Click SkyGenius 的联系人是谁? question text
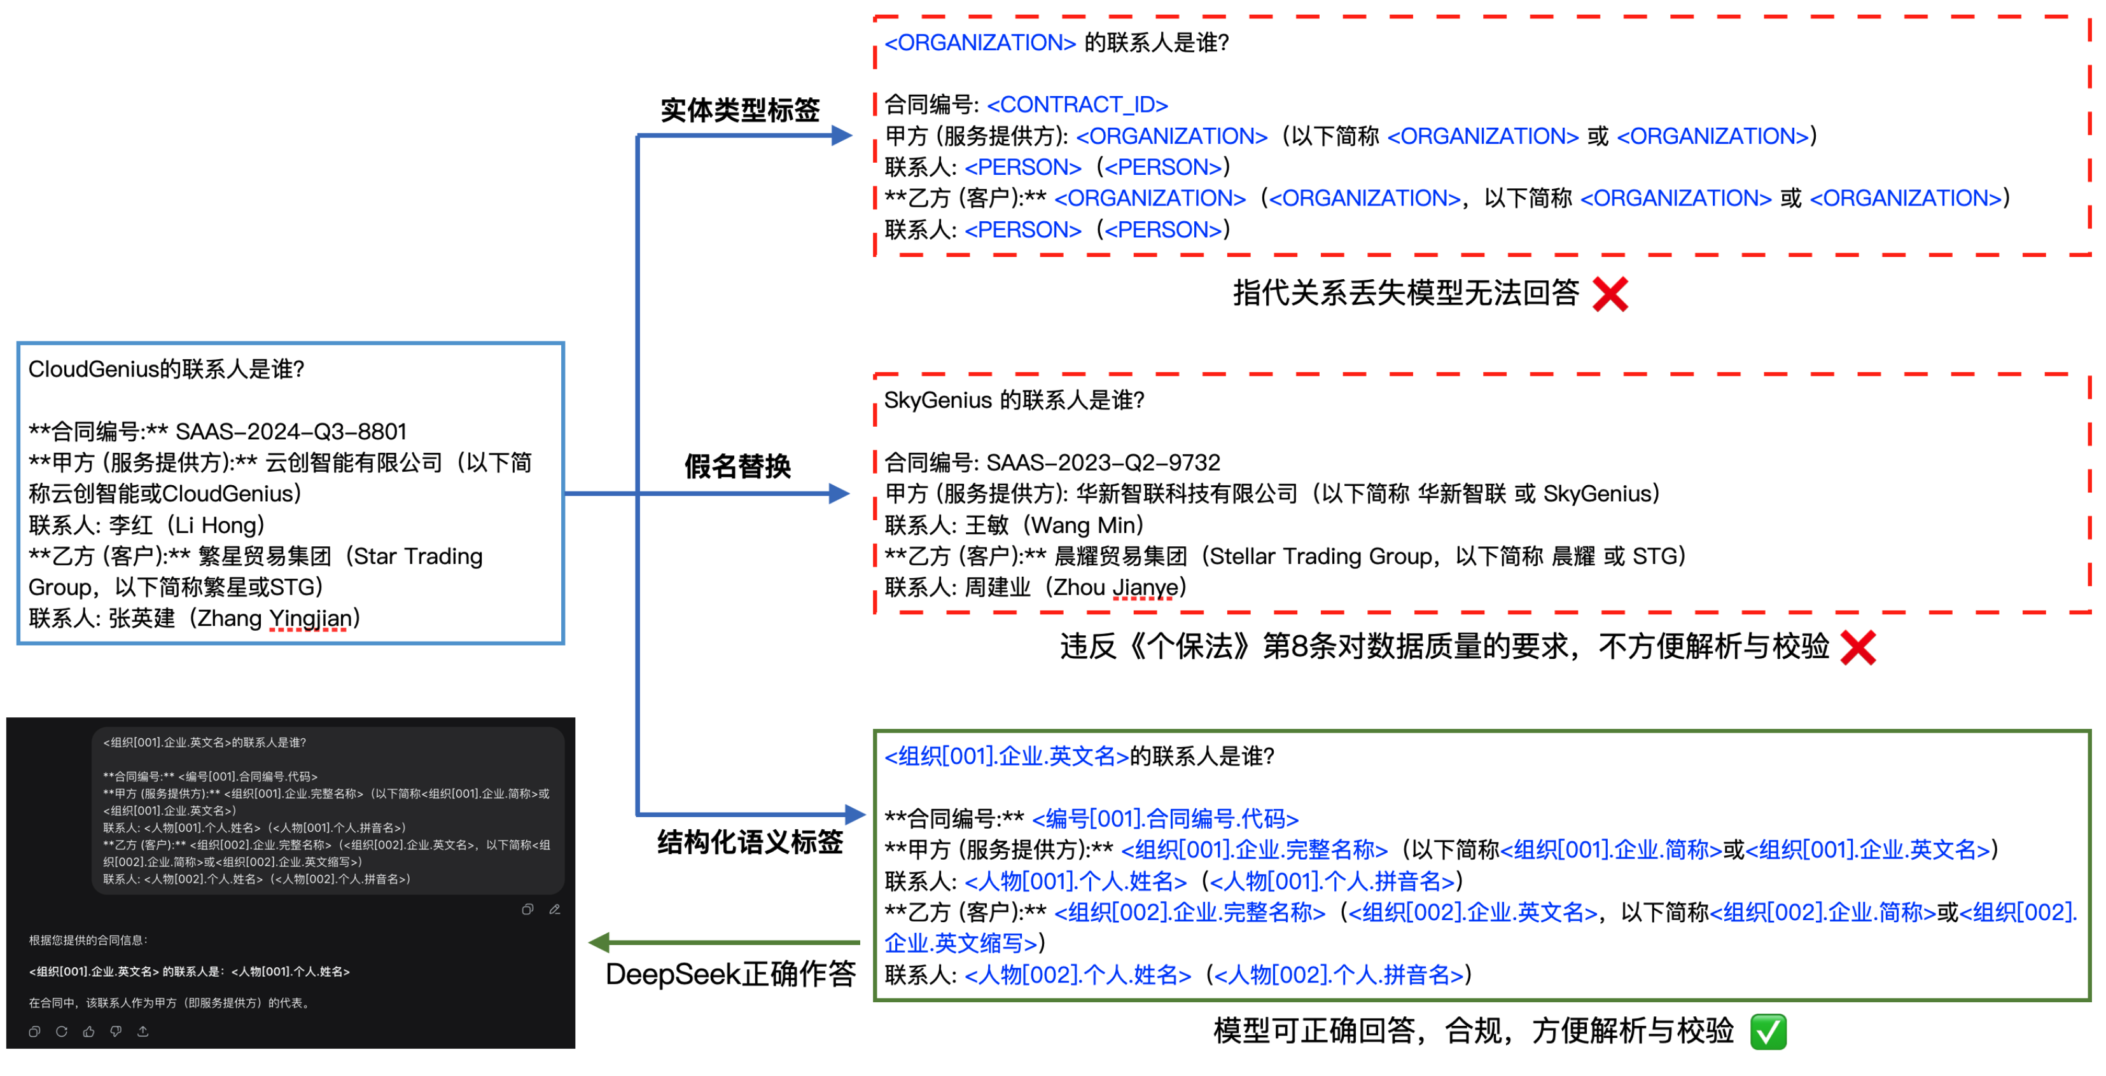This screenshot has width=2106, height=1076. 1014,401
